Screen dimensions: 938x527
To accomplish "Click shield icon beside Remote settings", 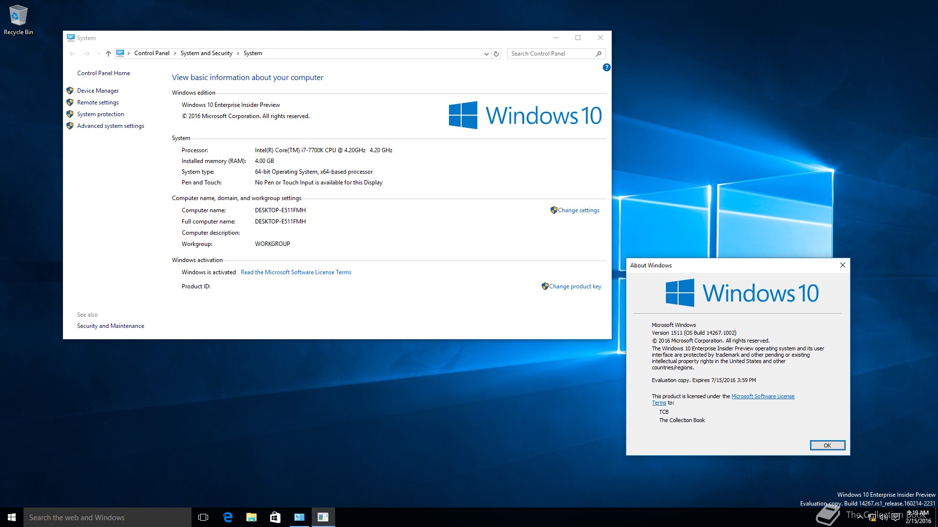I will pos(70,102).
